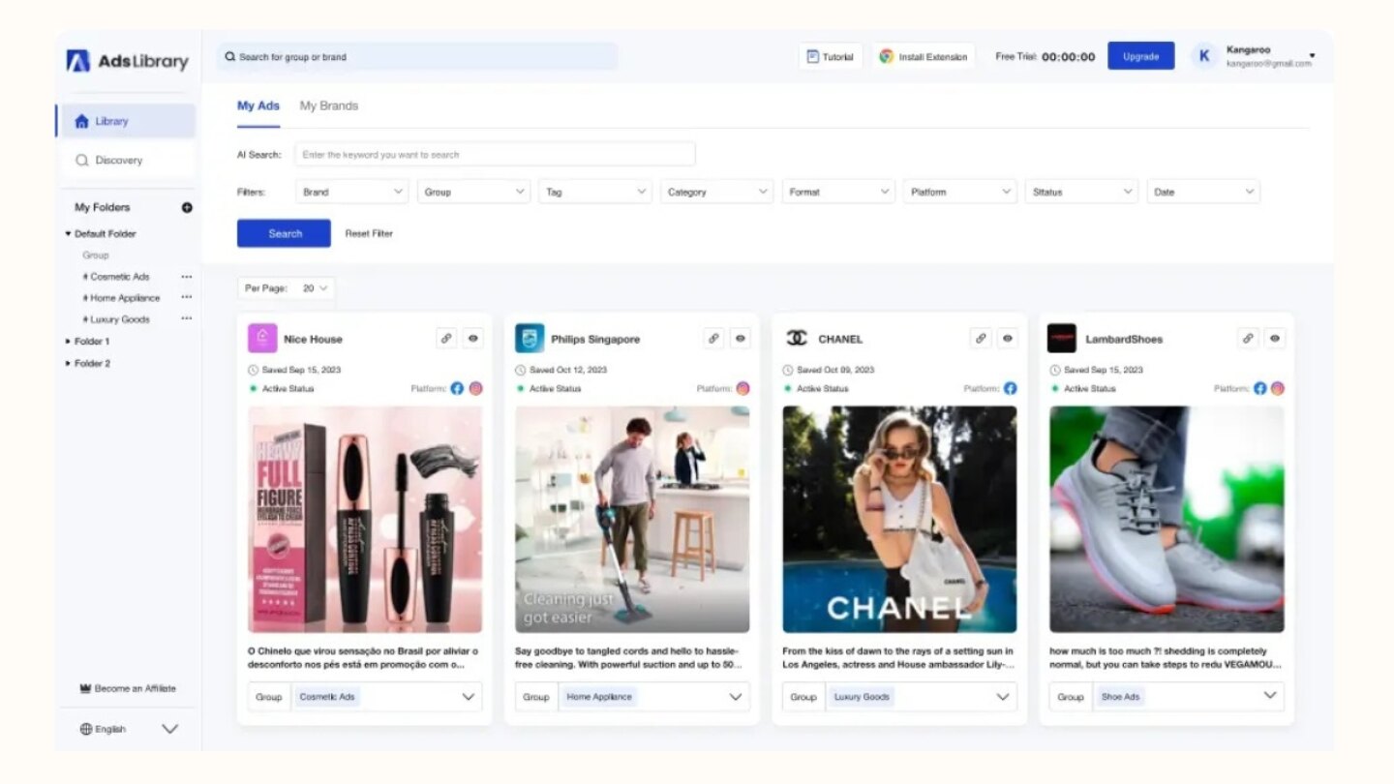This screenshot has width=1394, height=784.
Task: Click Install Extension button
Action: pyautogui.click(x=924, y=56)
